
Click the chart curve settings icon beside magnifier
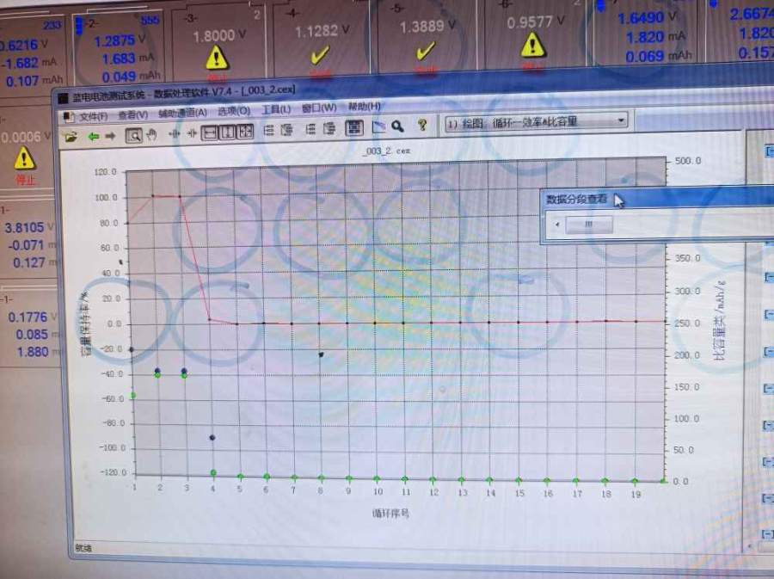click(378, 127)
